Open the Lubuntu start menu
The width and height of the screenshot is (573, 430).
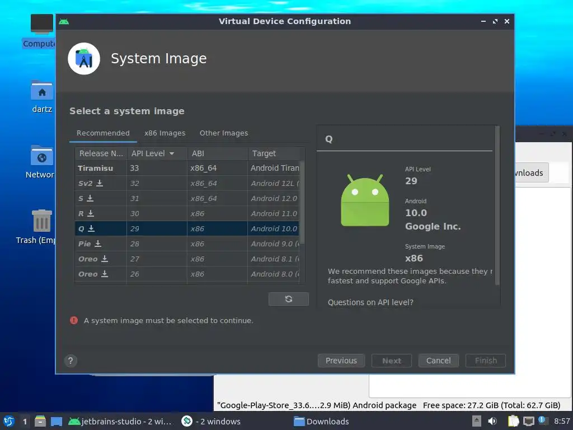pos(9,421)
